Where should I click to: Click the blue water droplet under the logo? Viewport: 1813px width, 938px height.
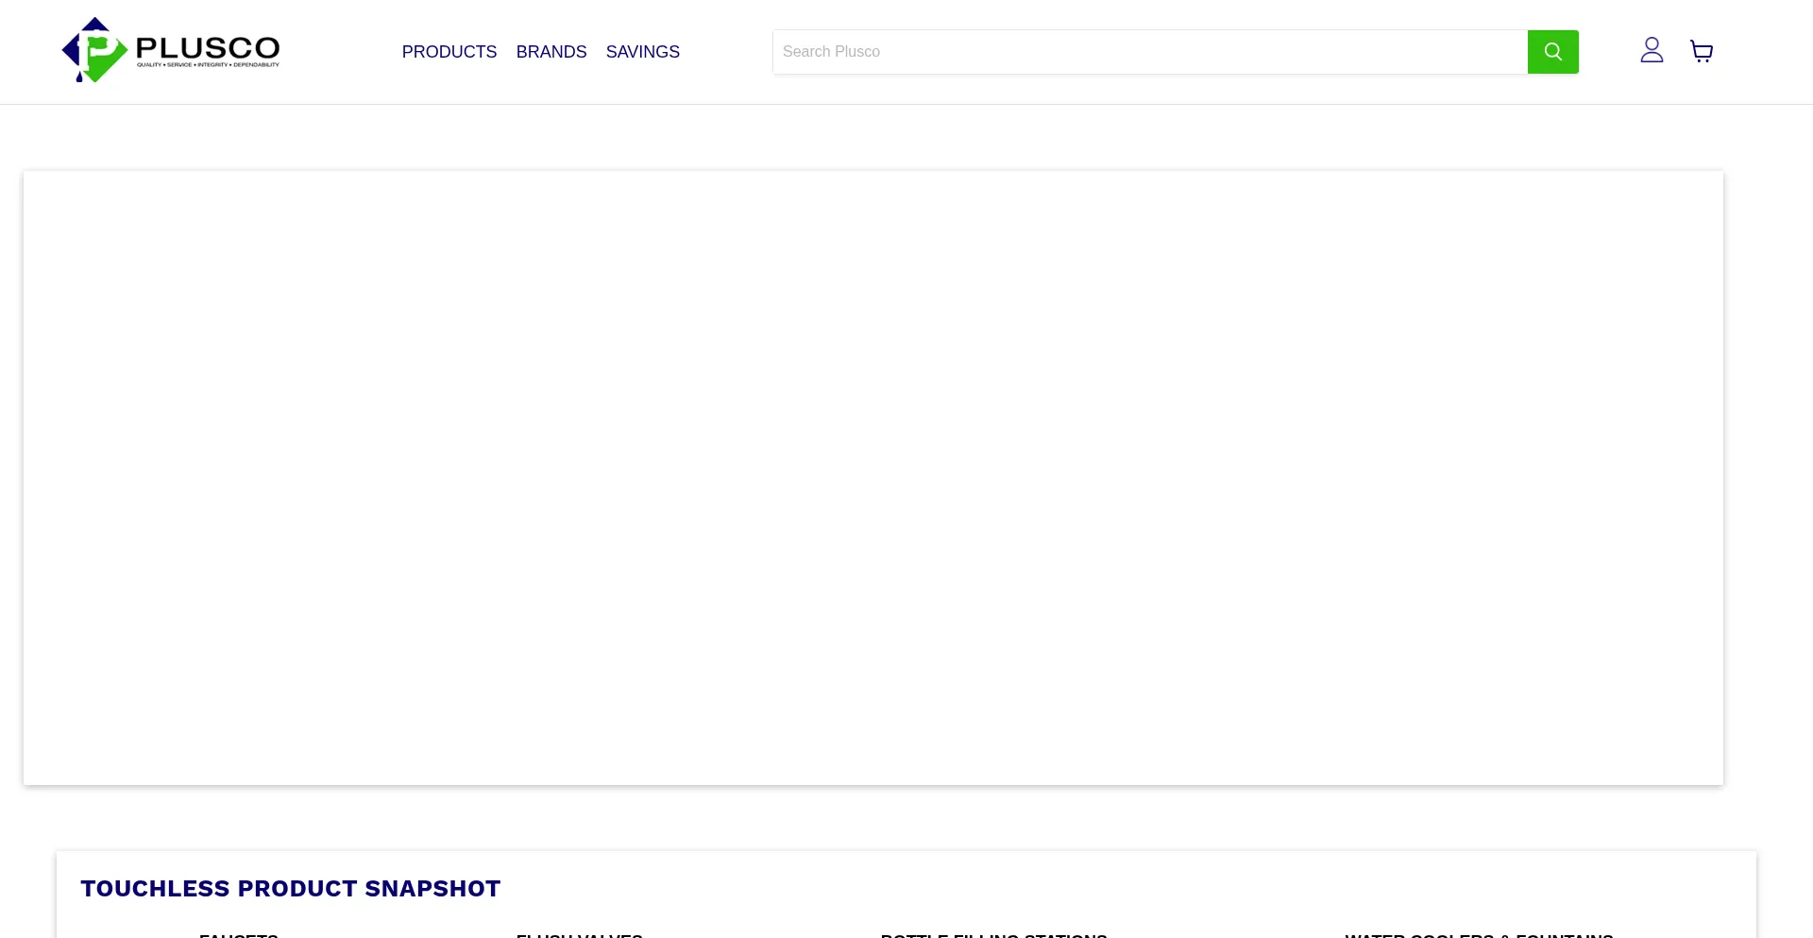(79, 77)
